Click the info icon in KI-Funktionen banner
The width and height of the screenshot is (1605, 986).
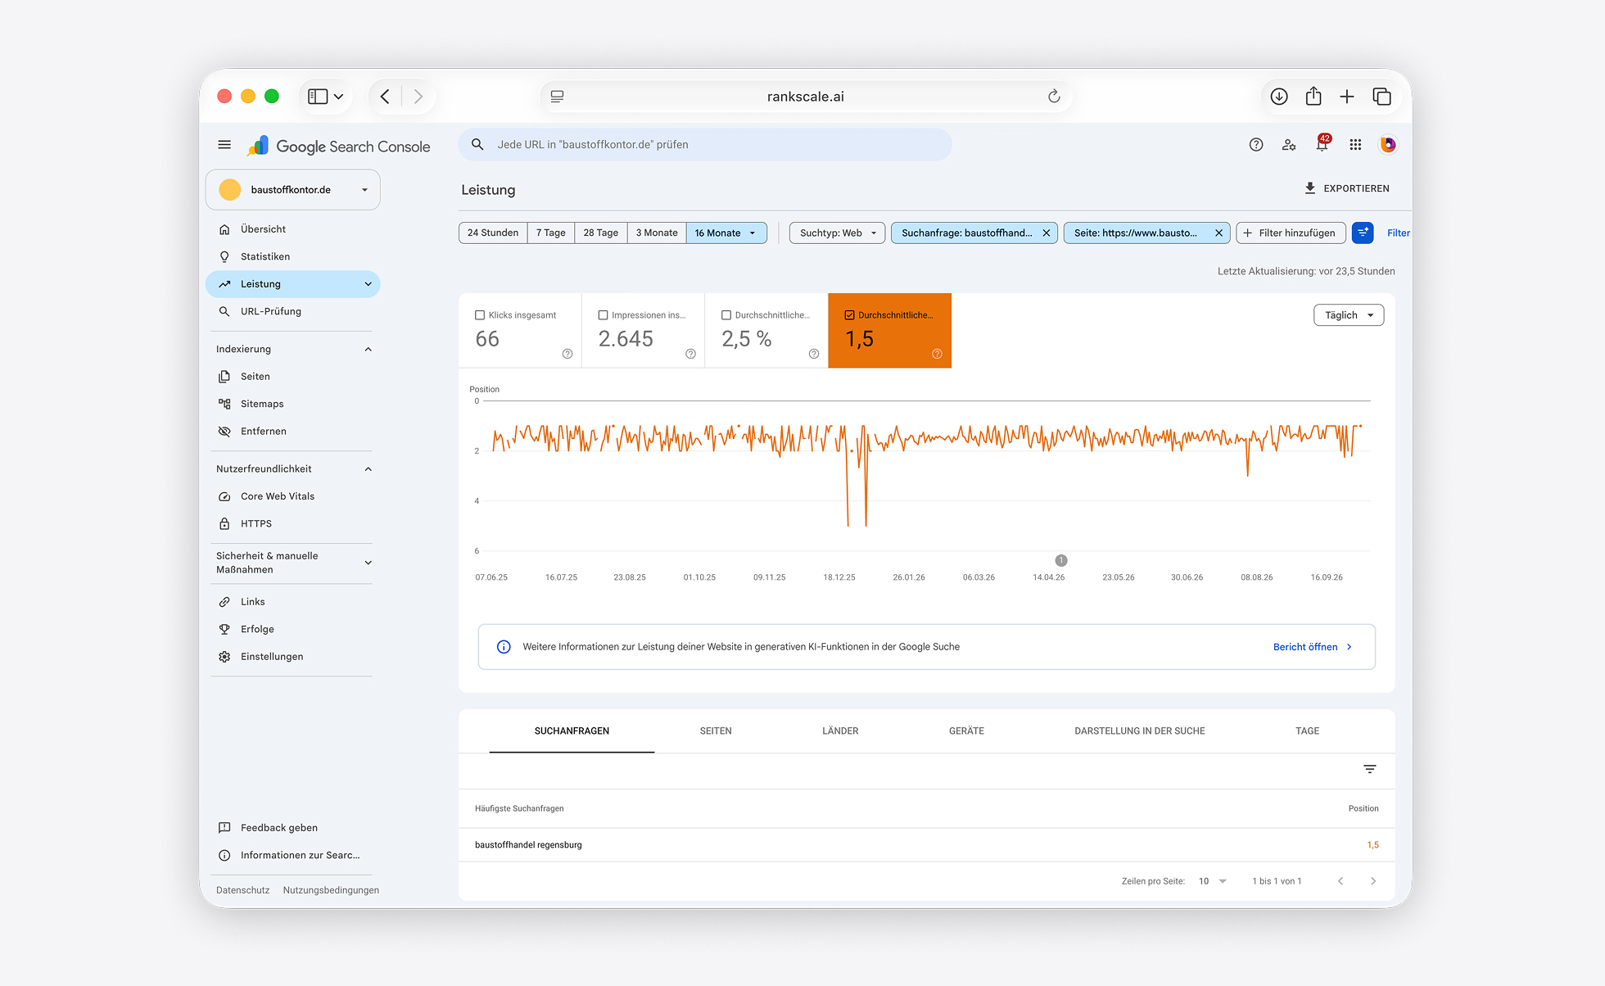tap(504, 647)
